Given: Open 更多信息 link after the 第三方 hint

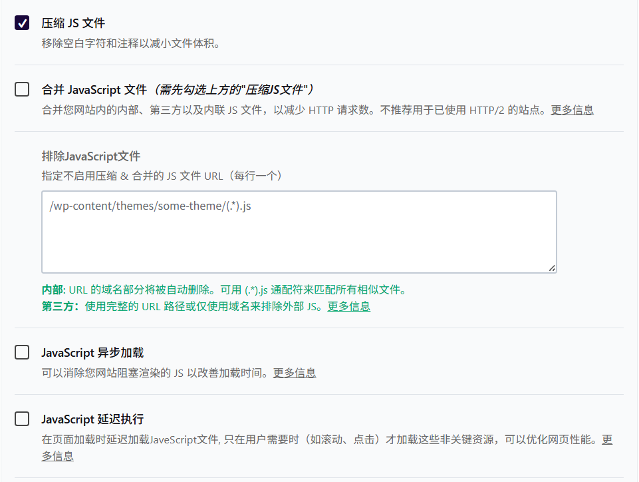Looking at the screenshot, I should pyautogui.click(x=348, y=307).
